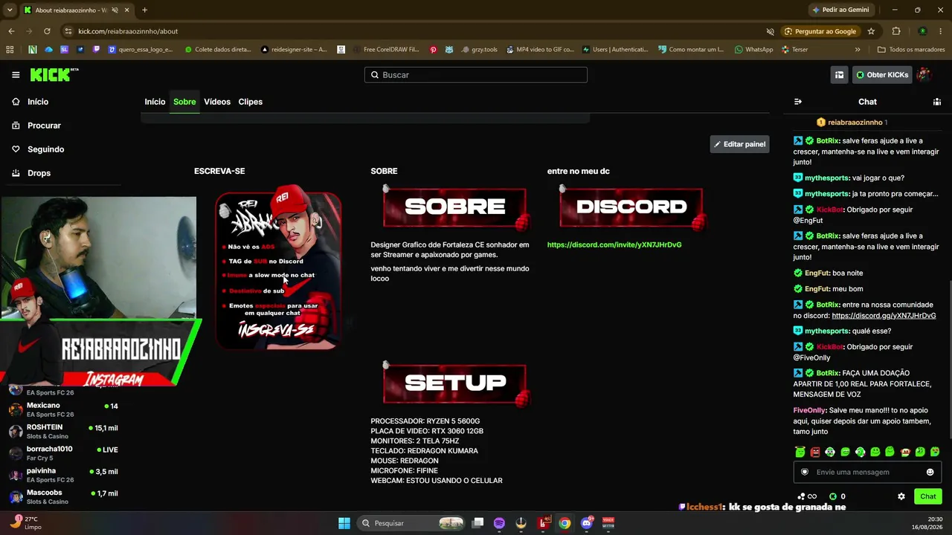Click the SOBRE panel banner image
The width and height of the screenshot is (952, 535).
454,207
